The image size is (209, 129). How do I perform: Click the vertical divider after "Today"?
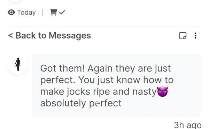43,13
